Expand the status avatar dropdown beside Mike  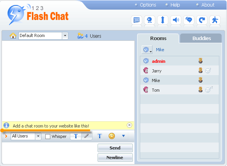click(147, 50)
